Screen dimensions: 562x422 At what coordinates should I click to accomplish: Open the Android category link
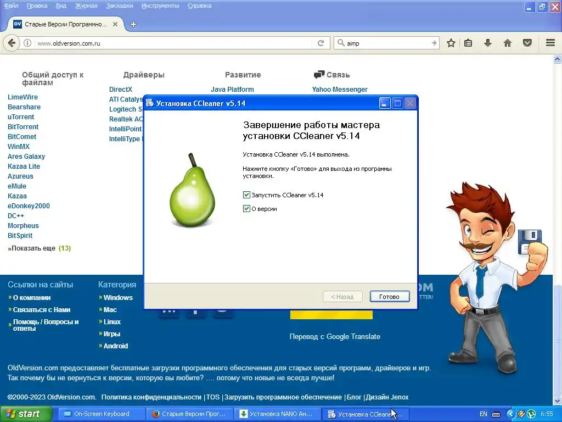pos(116,346)
